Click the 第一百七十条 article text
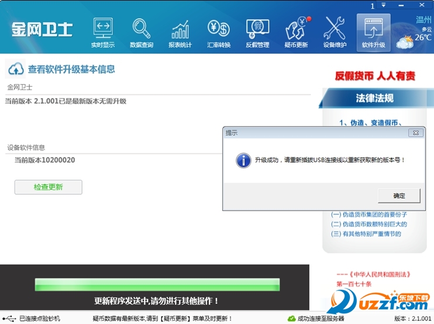This screenshot has height=324, width=434. coord(354,284)
